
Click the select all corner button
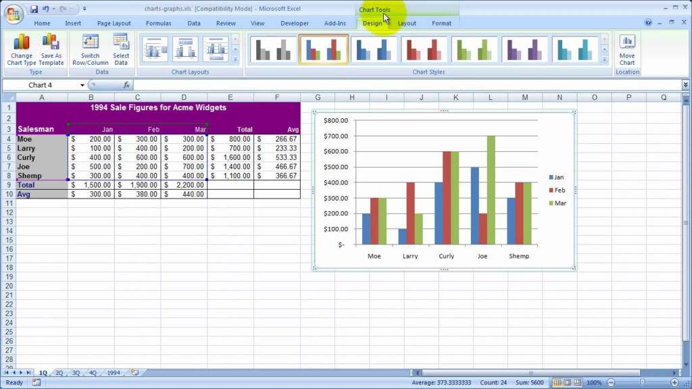point(9,97)
